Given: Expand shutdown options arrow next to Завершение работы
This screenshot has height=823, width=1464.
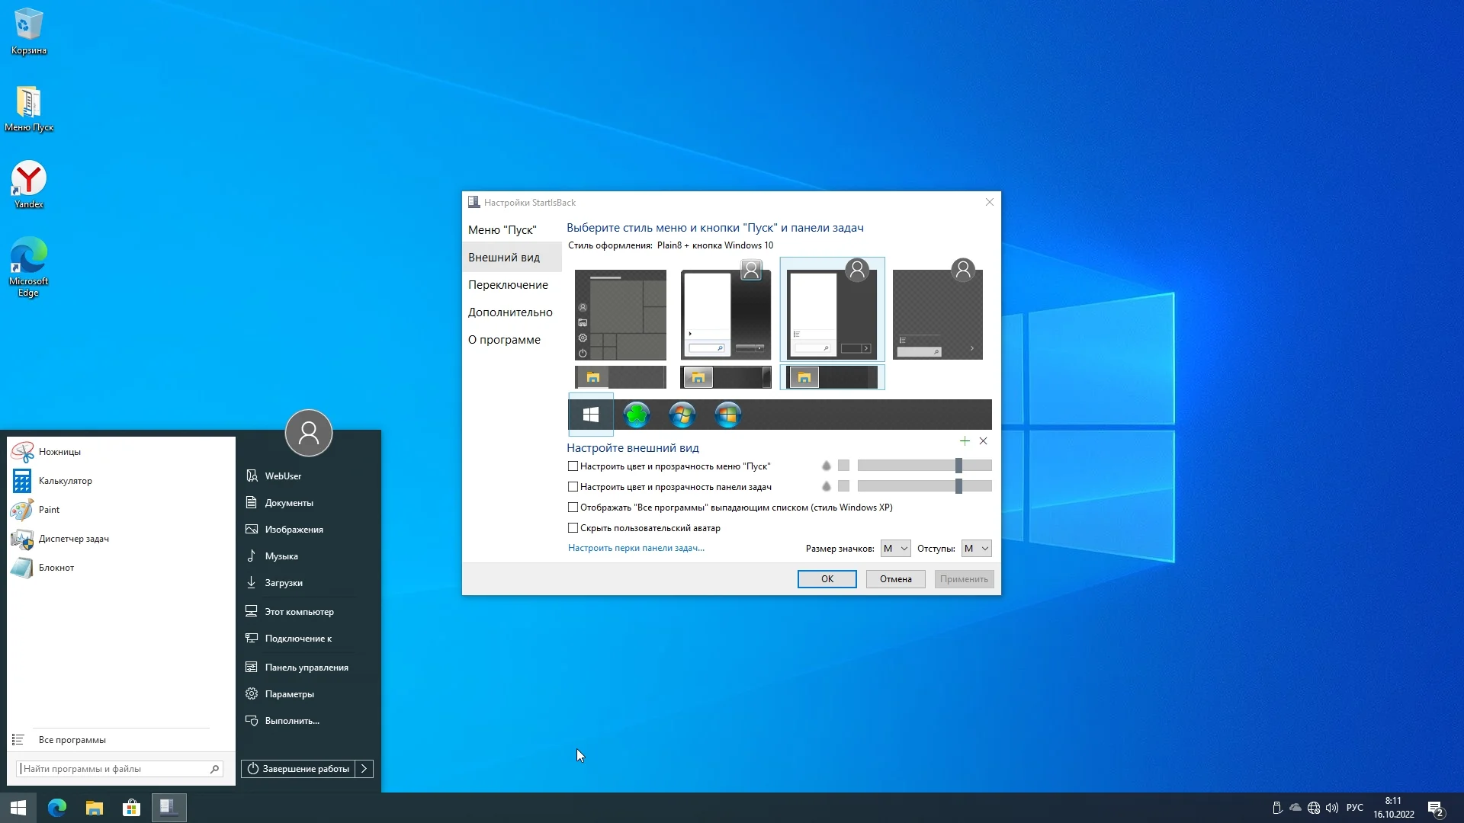Looking at the screenshot, I should click(x=364, y=769).
